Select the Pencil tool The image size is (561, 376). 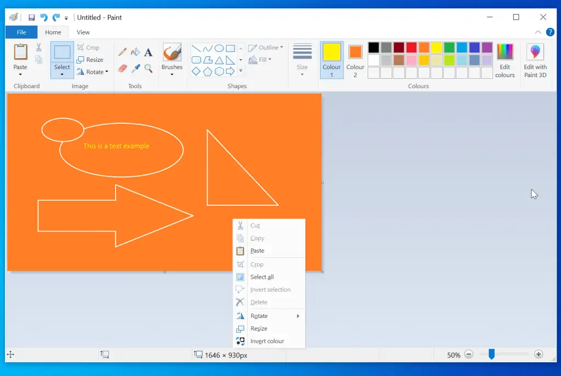point(122,52)
